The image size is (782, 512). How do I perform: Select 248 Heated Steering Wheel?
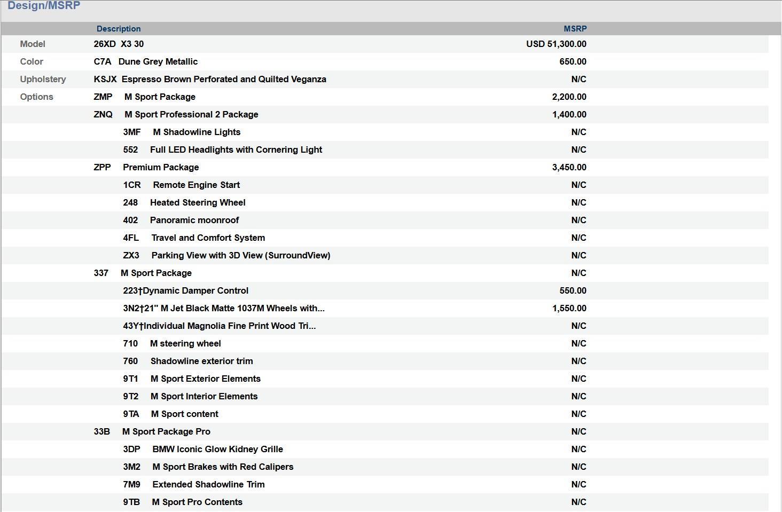(x=184, y=202)
